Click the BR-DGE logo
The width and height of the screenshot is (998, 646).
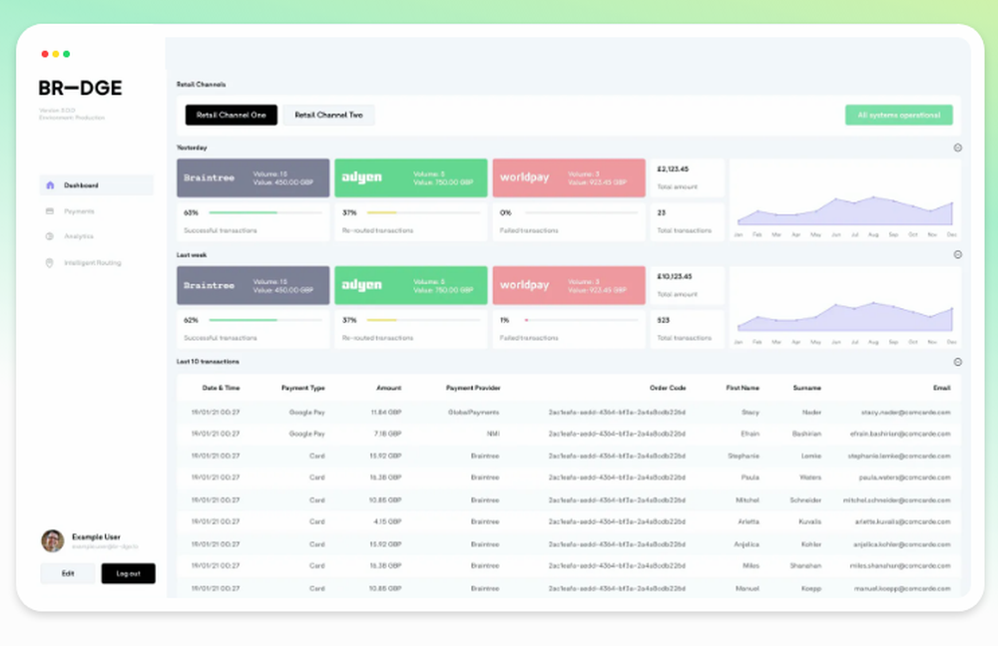point(80,88)
